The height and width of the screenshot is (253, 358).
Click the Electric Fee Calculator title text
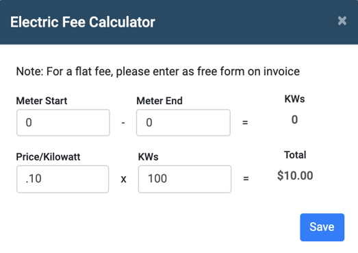(83, 22)
